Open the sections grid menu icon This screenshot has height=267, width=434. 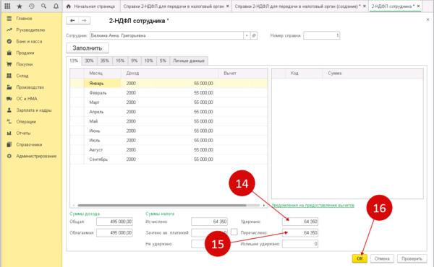[7, 6]
